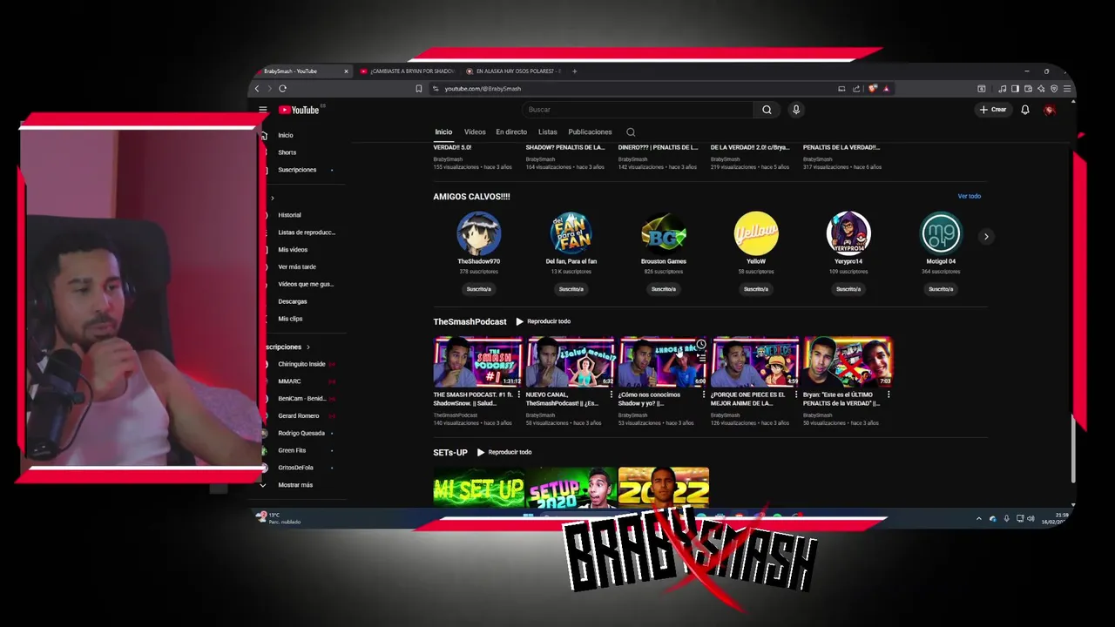The height and width of the screenshot is (627, 1115).
Task: Open Mis clips from the sidebar
Action: click(x=290, y=319)
